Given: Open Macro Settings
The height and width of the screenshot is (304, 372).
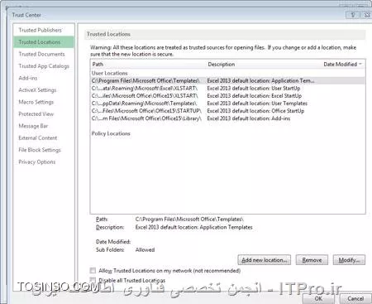Looking at the screenshot, I should [36, 102].
